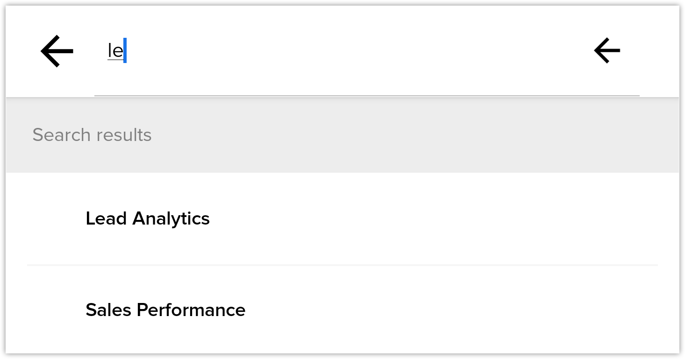This screenshot has height=359, width=685.
Task: Tap the word "Lead" in first result
Action: (x=106, y=218)
